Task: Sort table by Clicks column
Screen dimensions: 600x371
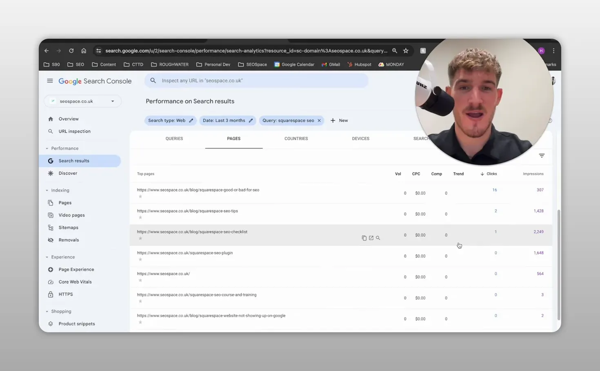Action: [x=489, y=174]
